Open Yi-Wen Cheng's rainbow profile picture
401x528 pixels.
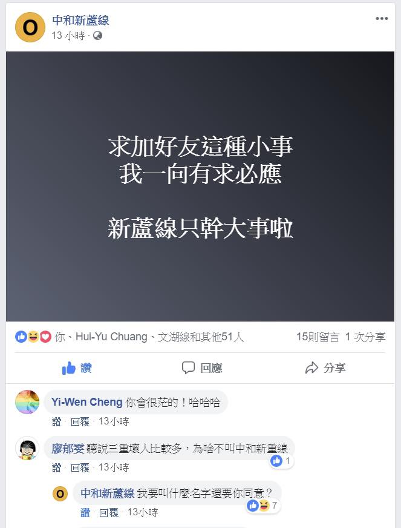pyautogui.click(x=27, y=401)
